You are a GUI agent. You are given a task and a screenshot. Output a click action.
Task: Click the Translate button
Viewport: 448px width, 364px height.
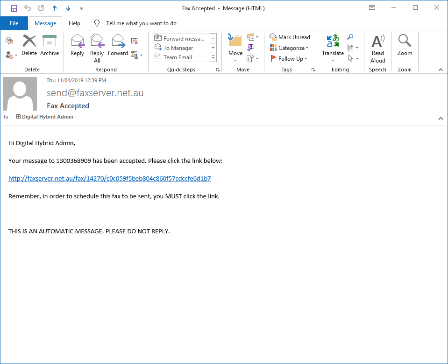333,48
